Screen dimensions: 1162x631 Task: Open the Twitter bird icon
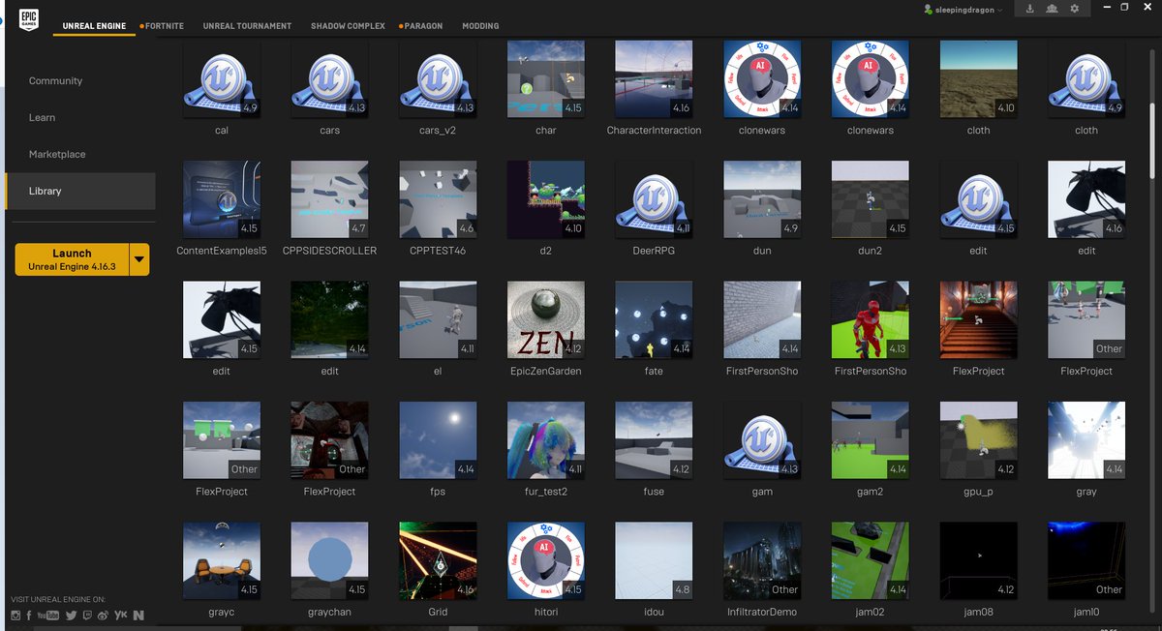72,616
